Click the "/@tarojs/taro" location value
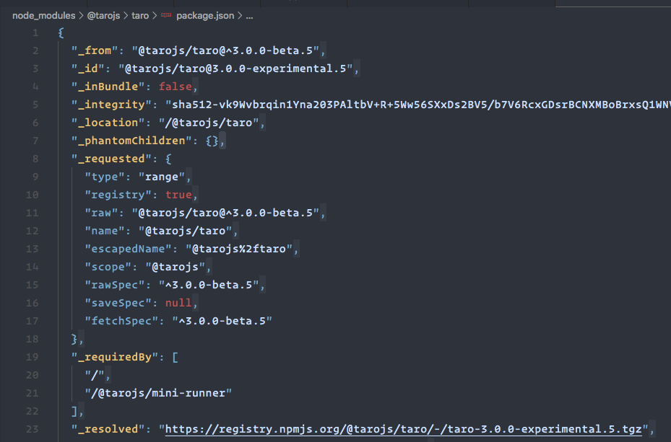 tap(209, 123)
